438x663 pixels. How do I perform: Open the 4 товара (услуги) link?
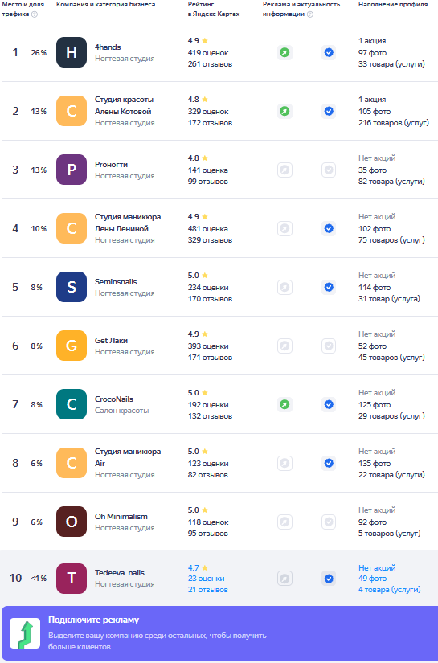coord(390,590)
